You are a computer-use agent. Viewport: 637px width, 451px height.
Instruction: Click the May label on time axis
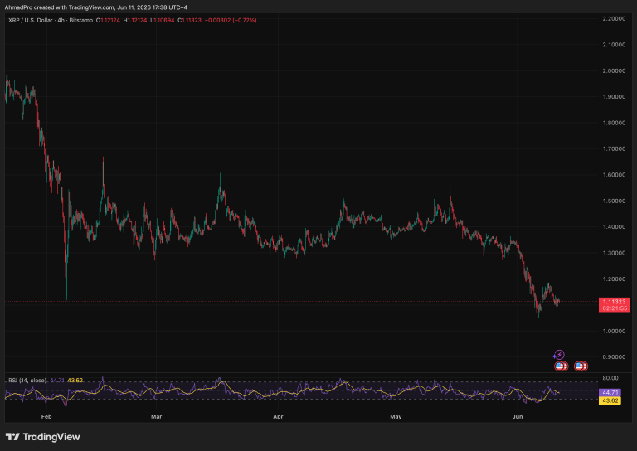tap(396, 416)
